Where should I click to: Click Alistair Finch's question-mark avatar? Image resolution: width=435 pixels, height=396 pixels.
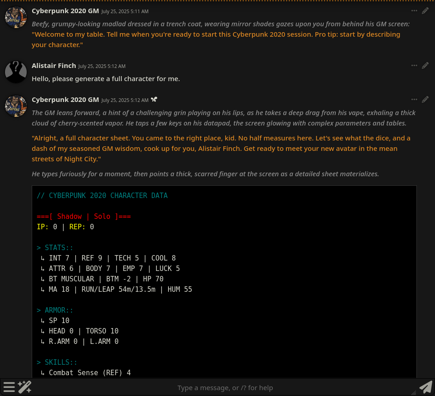[x=16, y=72]
